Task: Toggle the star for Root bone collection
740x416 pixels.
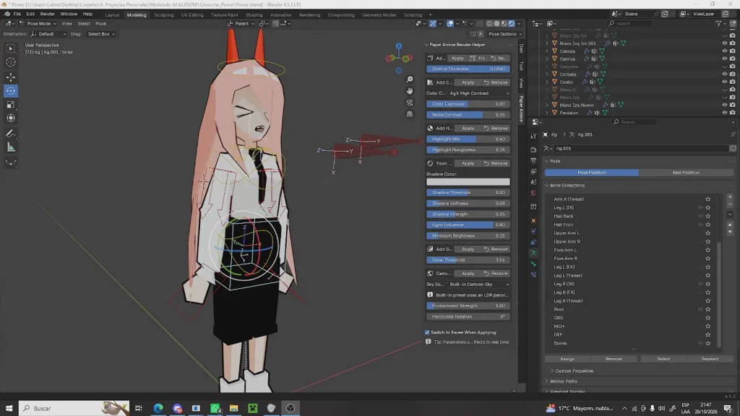Action: [708, 309]
